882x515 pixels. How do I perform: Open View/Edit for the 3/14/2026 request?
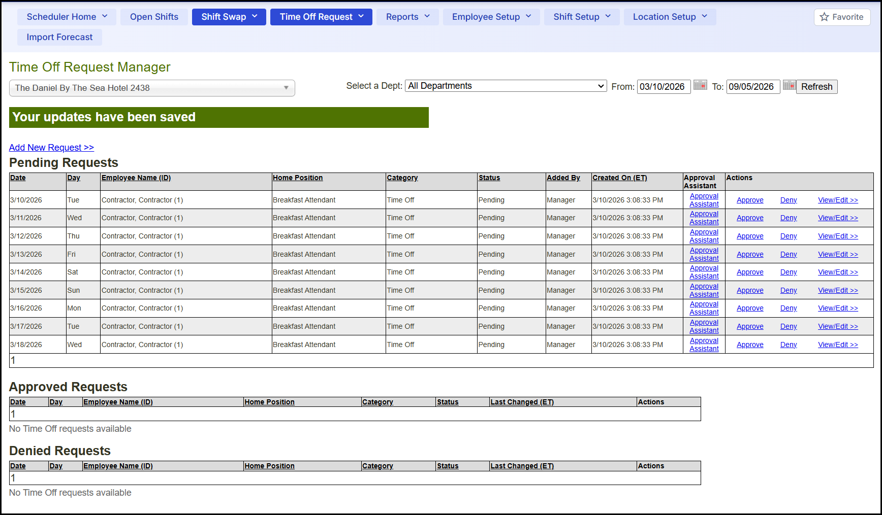click(x=837, y=272)
